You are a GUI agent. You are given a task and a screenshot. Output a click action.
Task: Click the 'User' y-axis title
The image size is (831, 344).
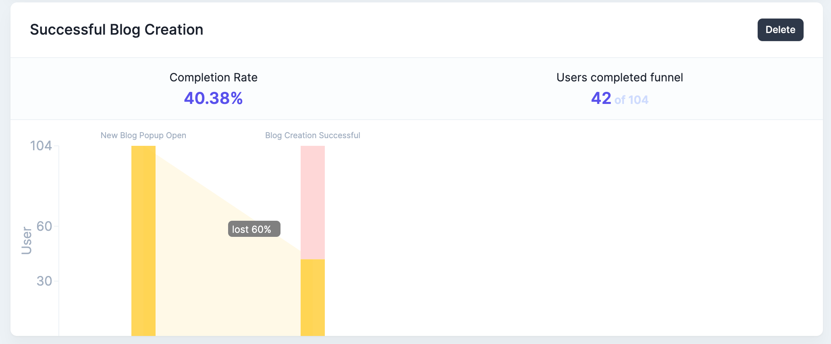click(27, 240)
